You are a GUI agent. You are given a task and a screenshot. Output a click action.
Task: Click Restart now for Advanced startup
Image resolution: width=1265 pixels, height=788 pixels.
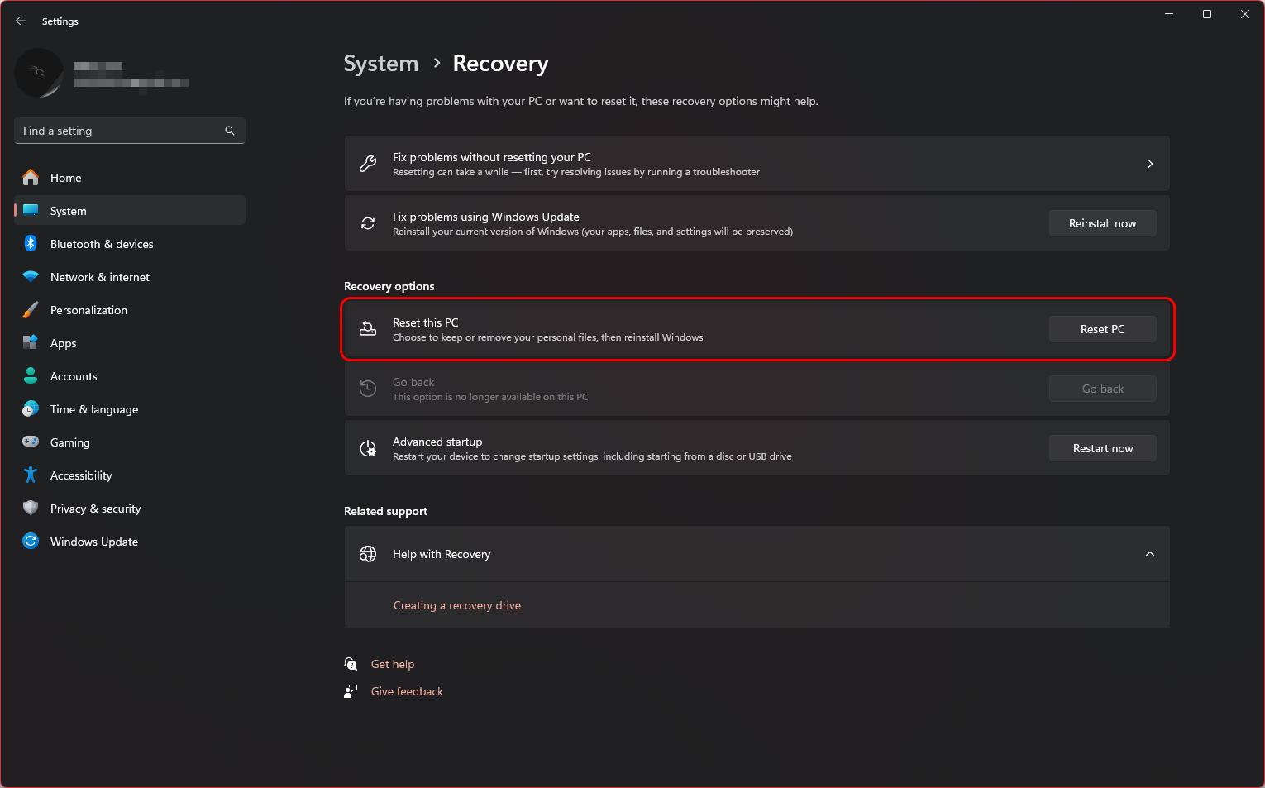click(1102, 448)
